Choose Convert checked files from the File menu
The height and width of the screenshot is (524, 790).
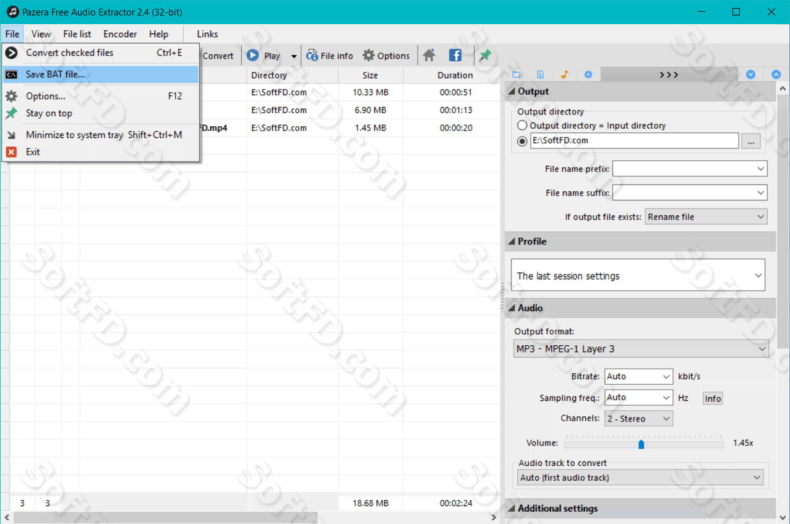[x=100, y=53]
